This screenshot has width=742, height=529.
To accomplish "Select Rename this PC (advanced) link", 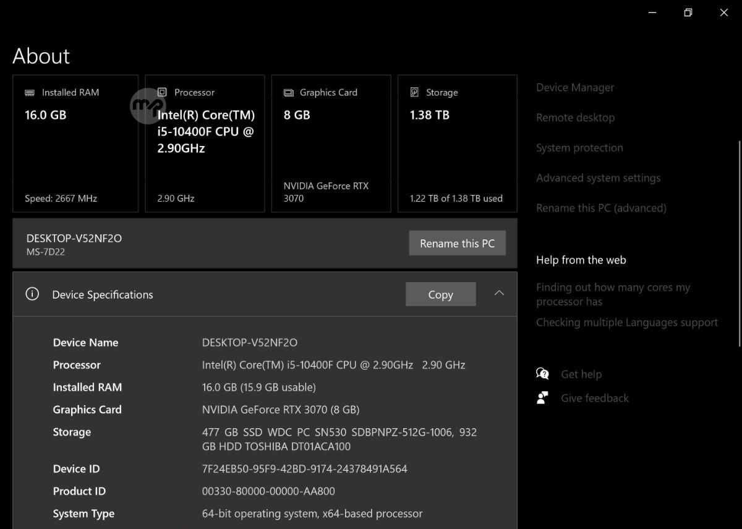I will (601, 208).
